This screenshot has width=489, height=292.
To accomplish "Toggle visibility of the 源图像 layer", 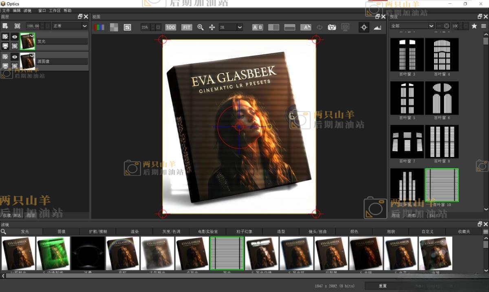I will tap(14, 57).
